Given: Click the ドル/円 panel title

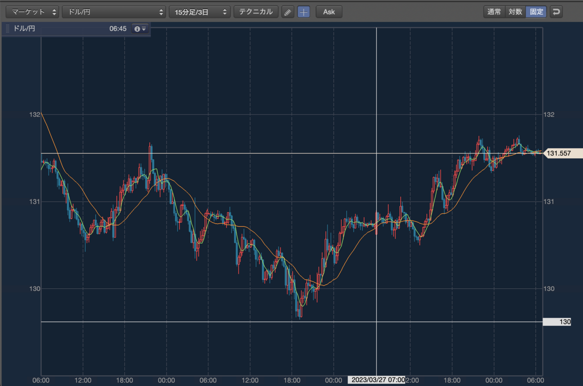Looking at the screenshot, I should point(24,29).
